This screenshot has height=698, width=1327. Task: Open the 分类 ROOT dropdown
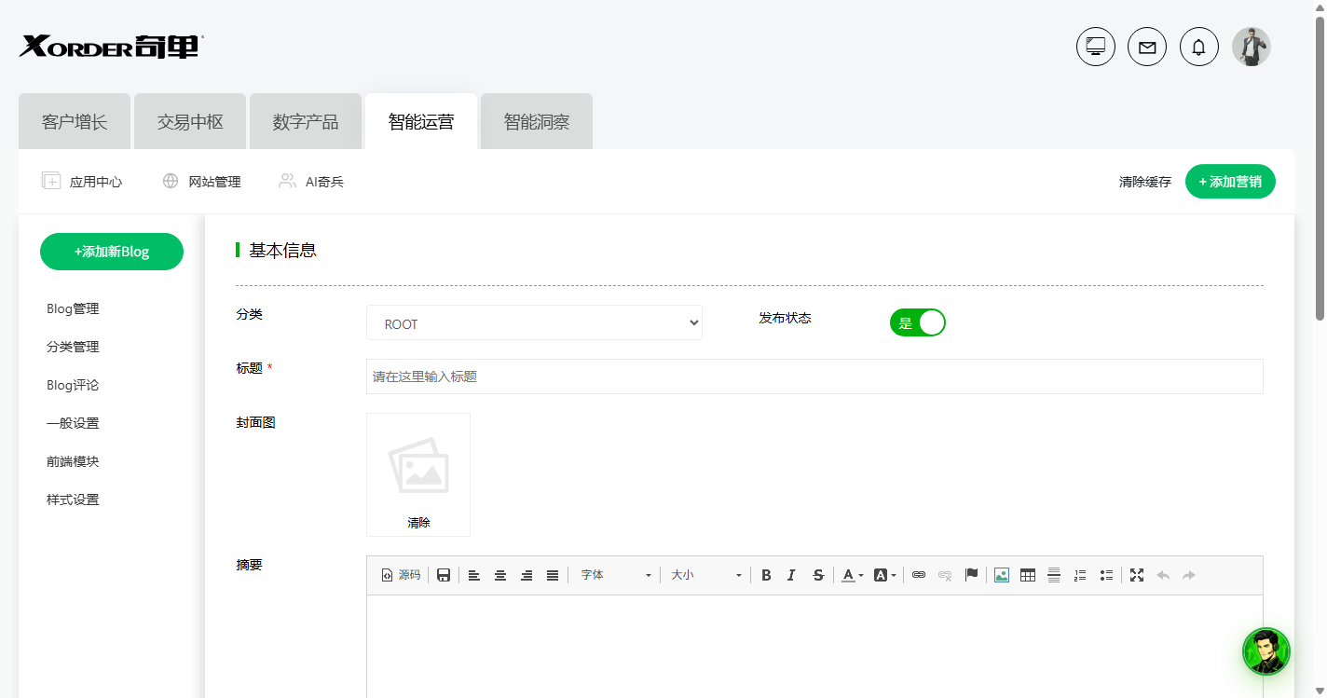coord(534,322)
